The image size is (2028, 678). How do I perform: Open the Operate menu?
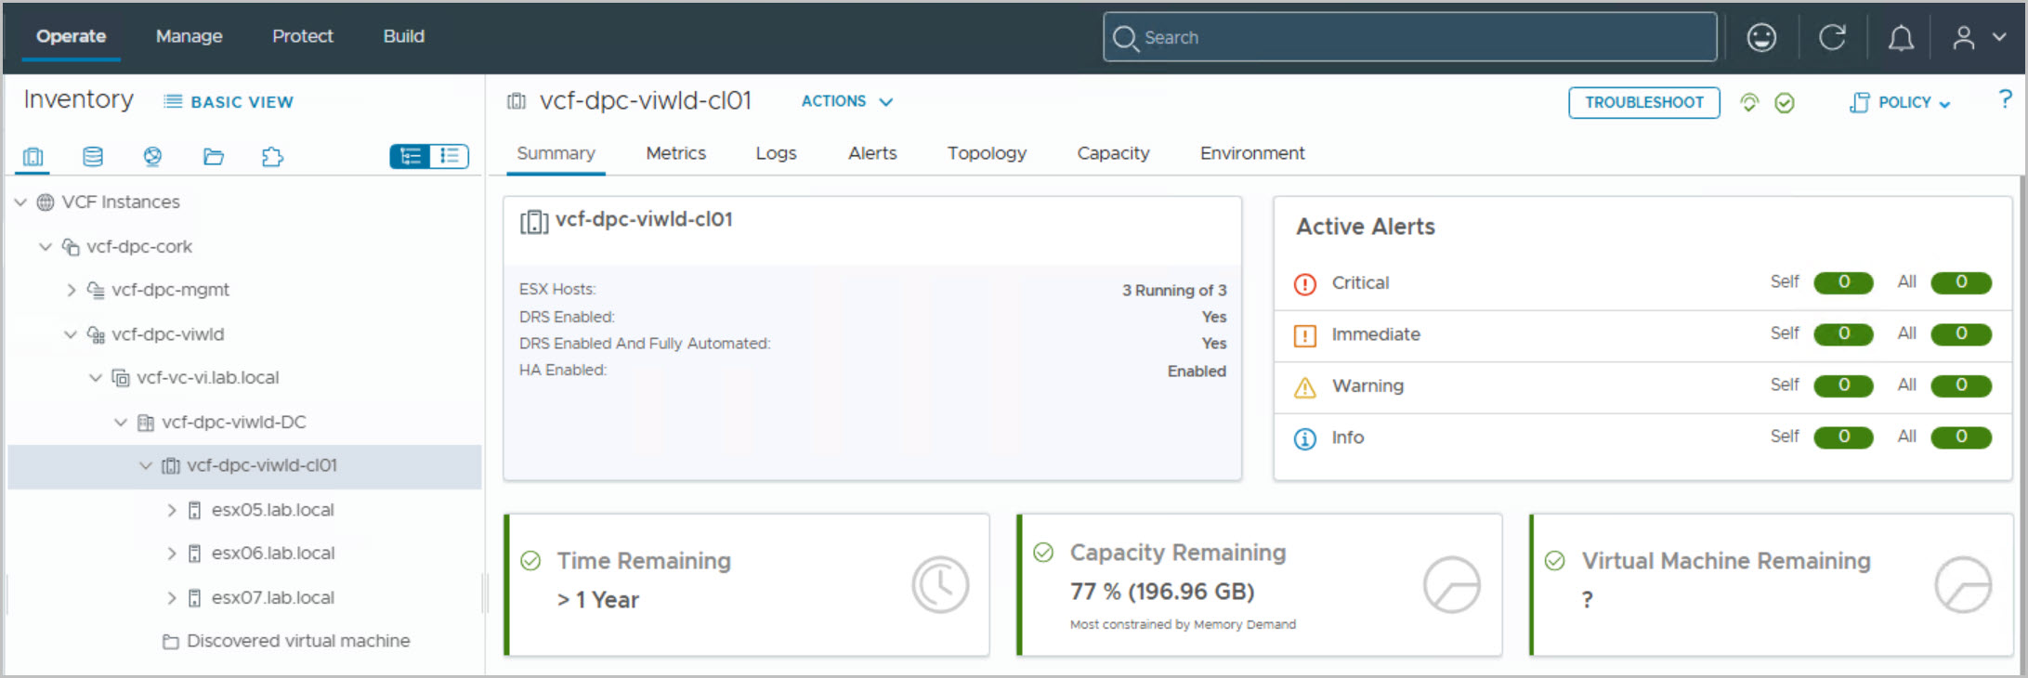click(x=71, y=36)
